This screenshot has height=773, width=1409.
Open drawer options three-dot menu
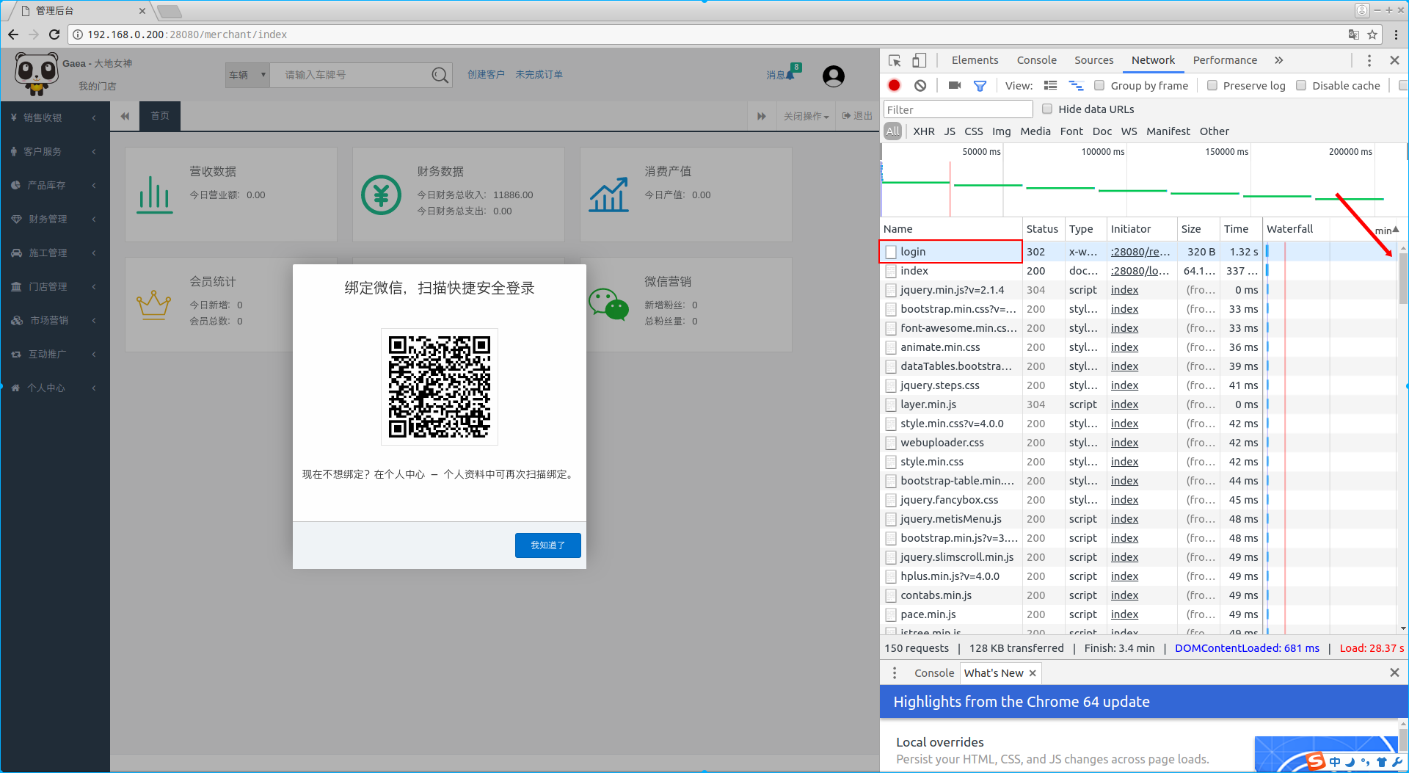point(894,673)
